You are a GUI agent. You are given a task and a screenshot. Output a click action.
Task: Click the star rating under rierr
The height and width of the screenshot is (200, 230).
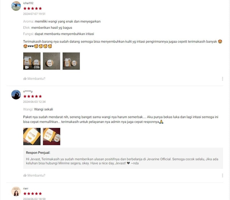32,194
